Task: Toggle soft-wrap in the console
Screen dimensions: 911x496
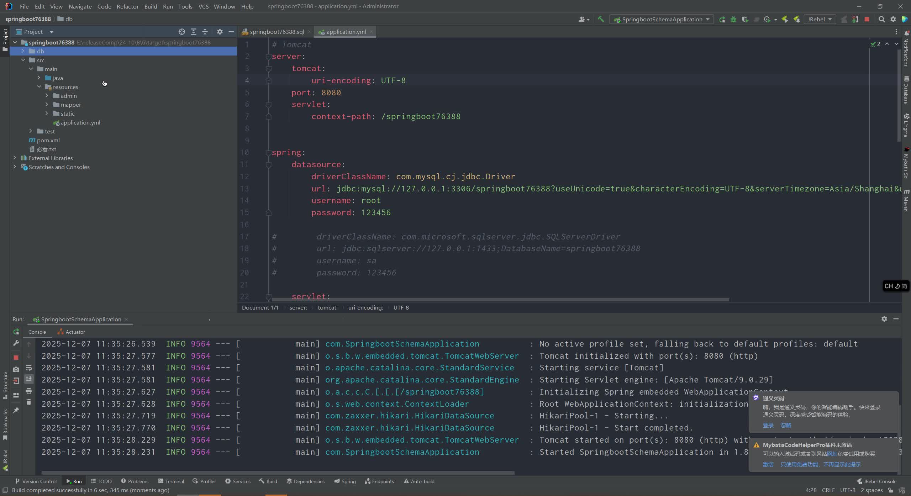Action: pos(29,368)
